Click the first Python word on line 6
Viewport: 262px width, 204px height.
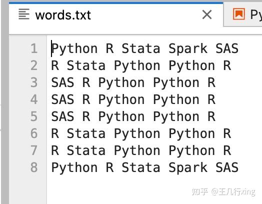137,134
